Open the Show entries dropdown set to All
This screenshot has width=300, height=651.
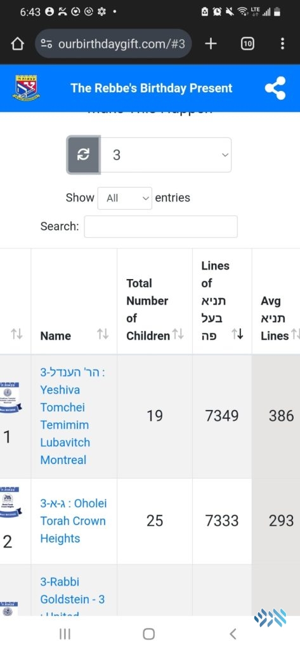[125, 198]
